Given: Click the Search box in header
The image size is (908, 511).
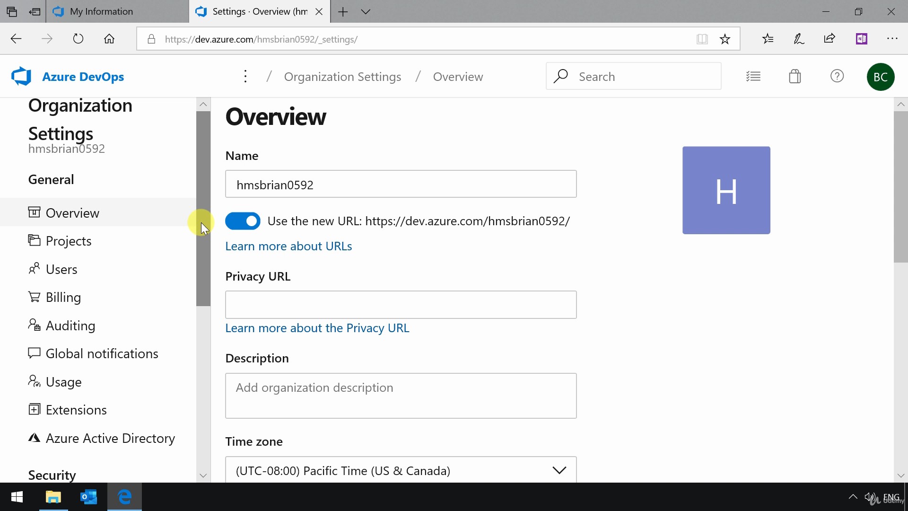Looking at the screenshot, I should click(633, 76).
